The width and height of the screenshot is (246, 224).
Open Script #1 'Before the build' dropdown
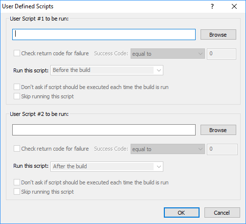107,70
